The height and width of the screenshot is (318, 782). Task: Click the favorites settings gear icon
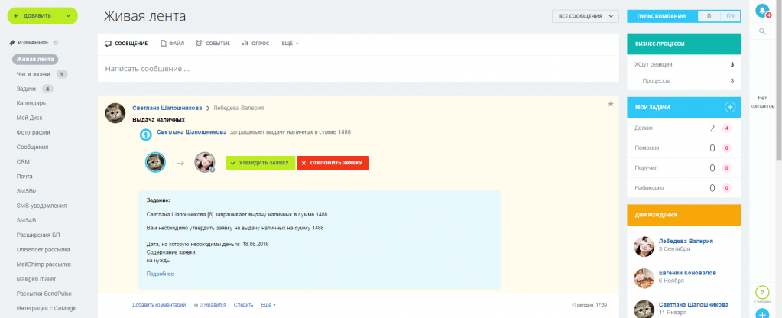55,43
